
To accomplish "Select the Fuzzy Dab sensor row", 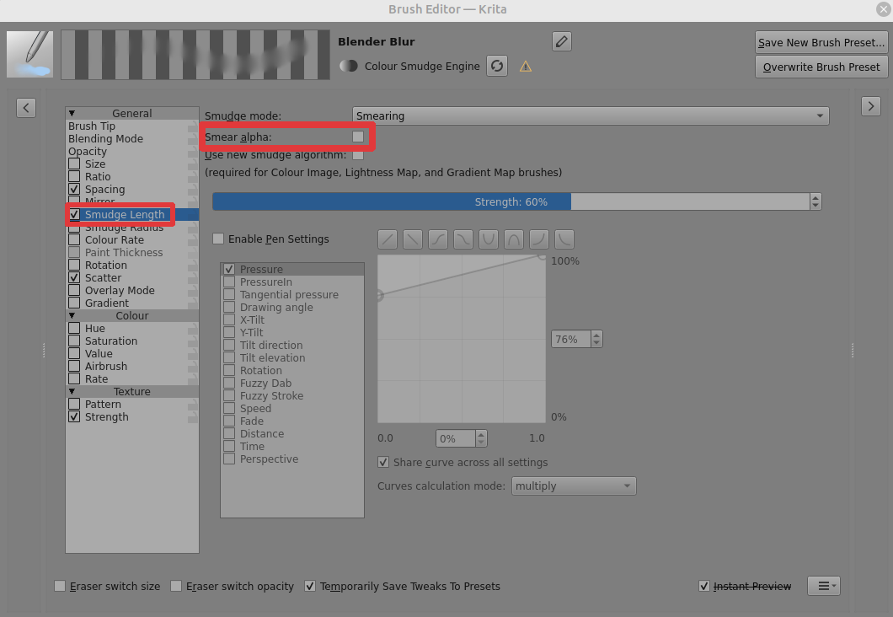I will point(292,383).
